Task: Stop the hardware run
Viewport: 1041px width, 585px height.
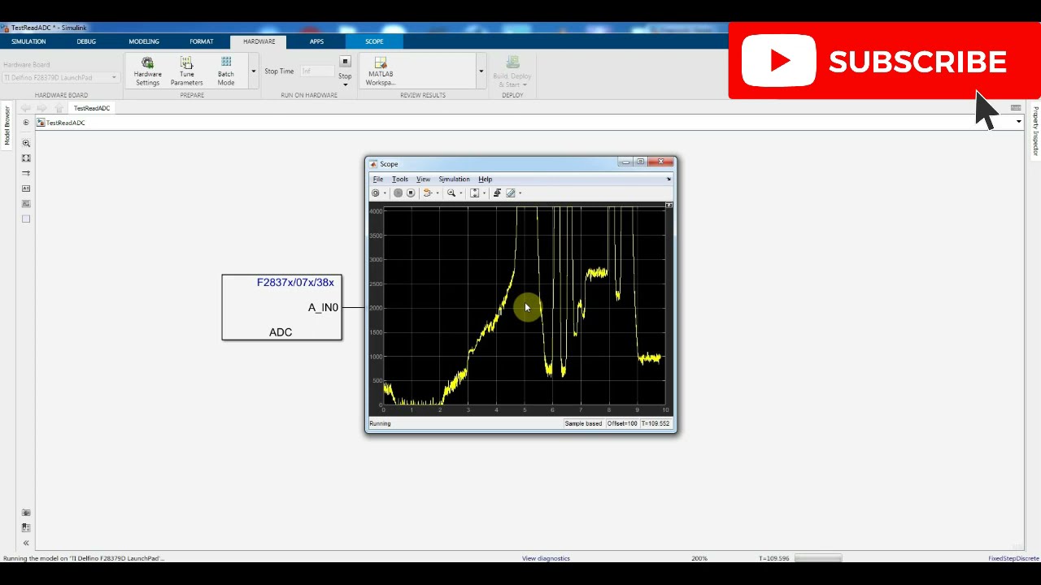Action: (345, 67)
